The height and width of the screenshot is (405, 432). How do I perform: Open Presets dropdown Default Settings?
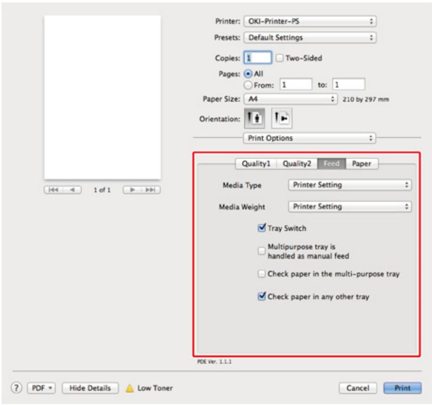click(310, 37)
